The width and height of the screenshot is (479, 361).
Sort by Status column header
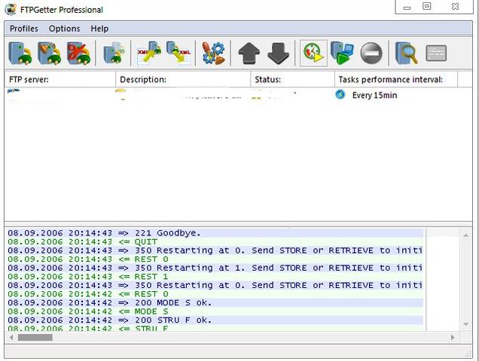pyautogui.click(x=293, y=80)
